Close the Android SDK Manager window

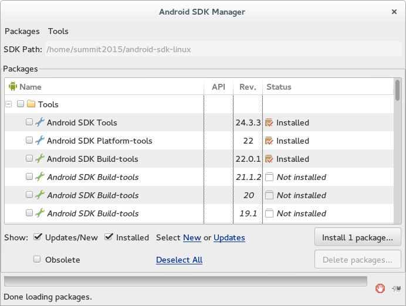coord(394,12)
